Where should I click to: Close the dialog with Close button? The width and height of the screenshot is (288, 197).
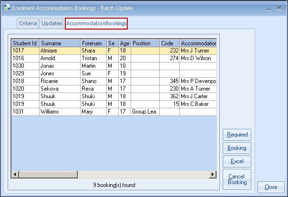(271, 187)
